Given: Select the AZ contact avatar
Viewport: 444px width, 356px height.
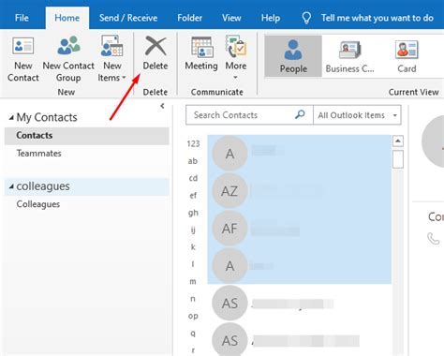Looking at the screenshot, I should pos(229,191).
